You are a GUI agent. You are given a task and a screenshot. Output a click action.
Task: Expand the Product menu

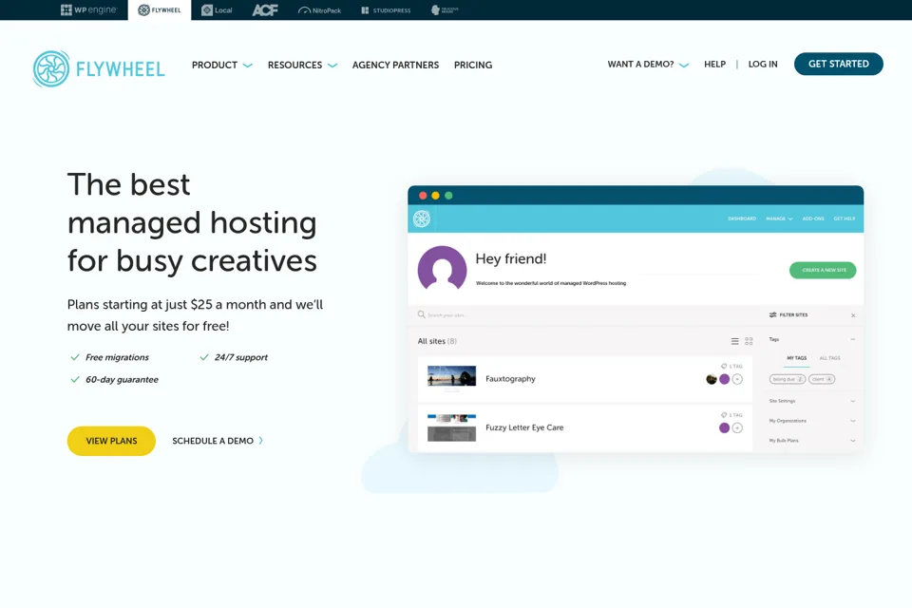pos(221,66)
